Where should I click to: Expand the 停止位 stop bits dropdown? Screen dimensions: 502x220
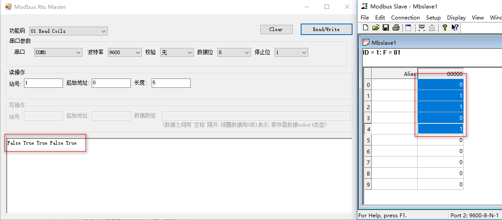pyautogui.click(x=291, y=52)
